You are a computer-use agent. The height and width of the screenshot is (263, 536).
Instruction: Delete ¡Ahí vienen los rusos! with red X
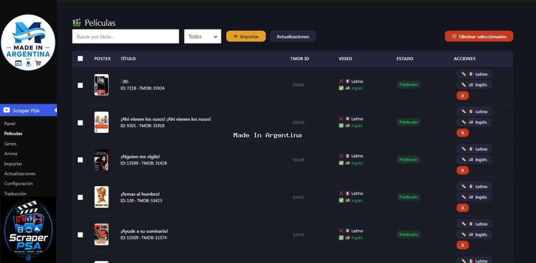point(462,133)
